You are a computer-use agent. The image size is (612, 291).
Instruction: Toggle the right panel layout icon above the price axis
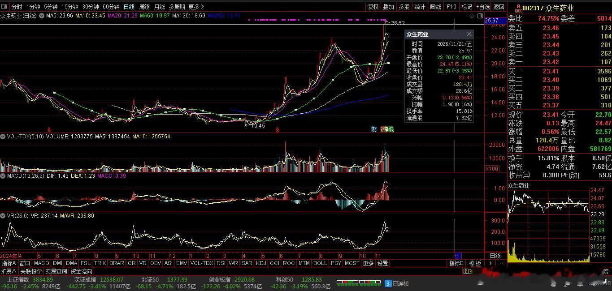click(x=479, y=16)
